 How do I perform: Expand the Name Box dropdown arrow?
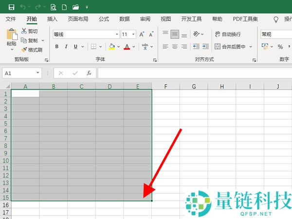[38, 73]
